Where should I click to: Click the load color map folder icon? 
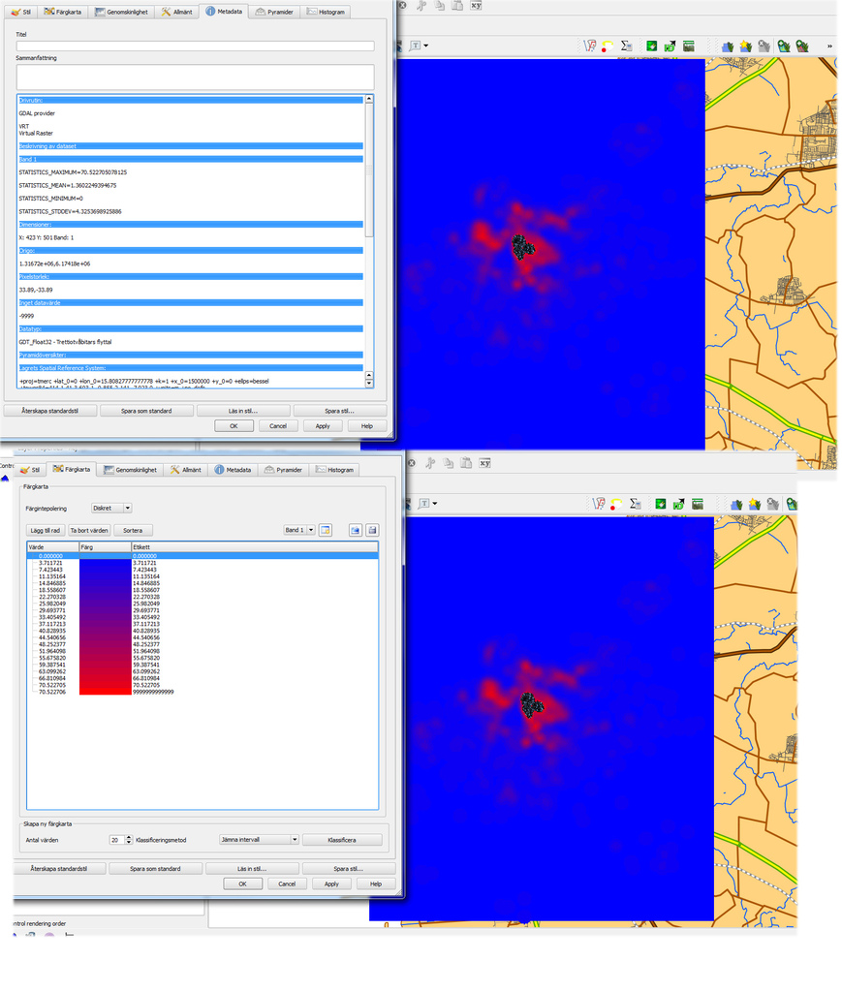(356, 530)
